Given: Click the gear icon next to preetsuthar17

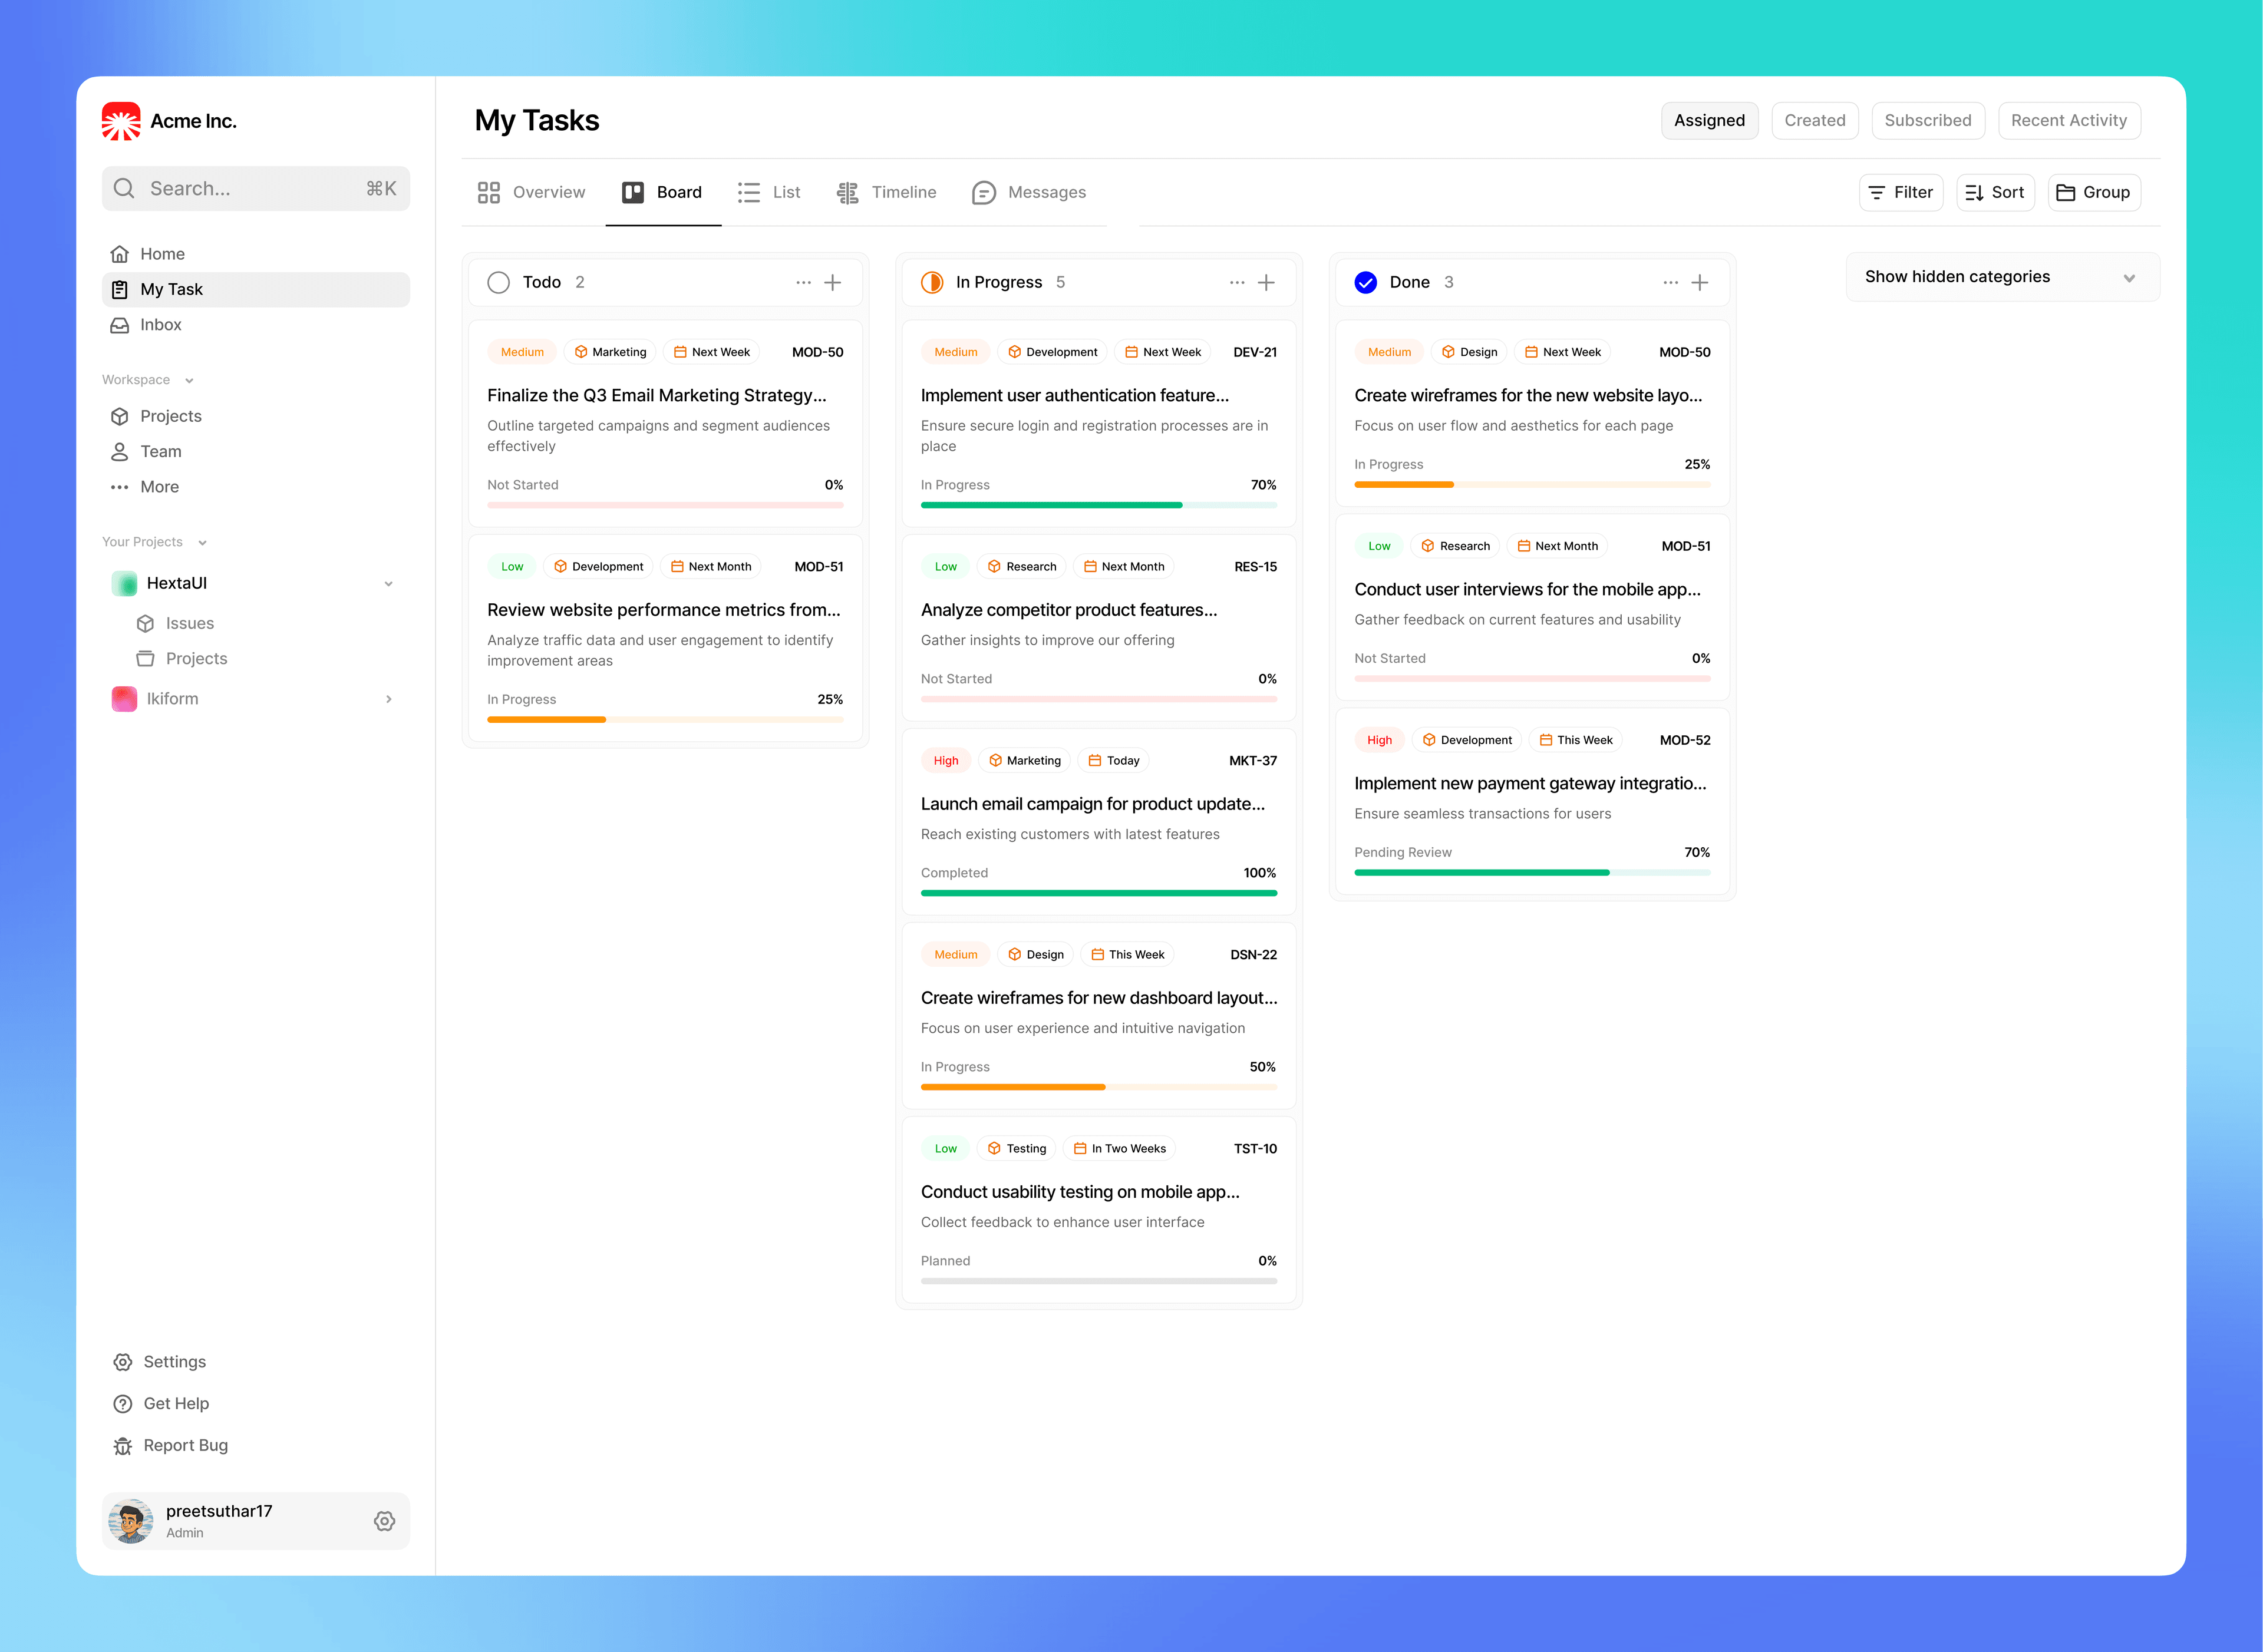Looking at the screenshot, I should pyautogui.click(x=384, y=1521).
